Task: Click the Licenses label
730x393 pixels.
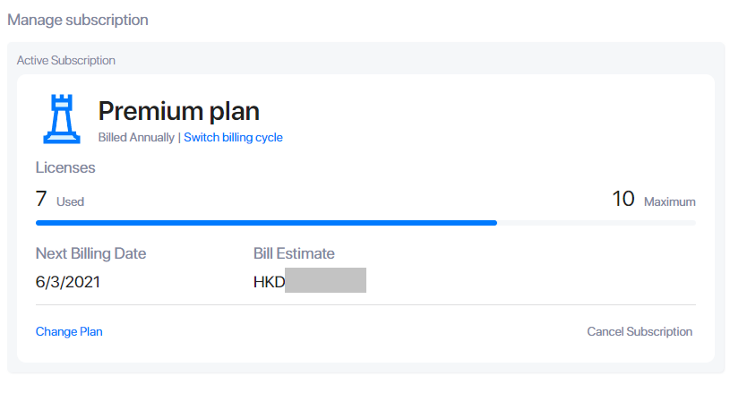Action: pyautogui.click(x=65, y=167)
